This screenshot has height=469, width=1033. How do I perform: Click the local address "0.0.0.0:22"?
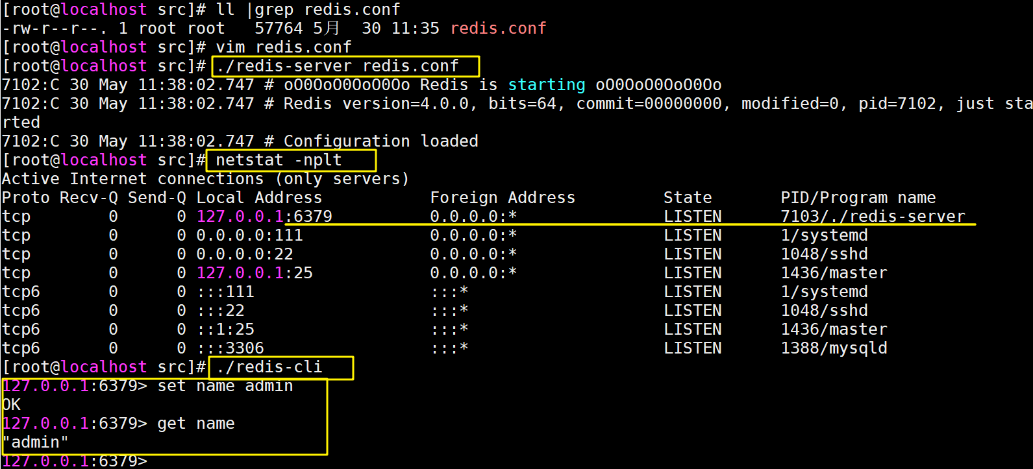[x=245, y=254]
